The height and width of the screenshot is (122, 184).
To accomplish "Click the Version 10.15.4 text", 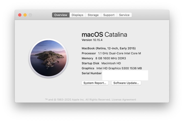I will [x=92, y=40].
